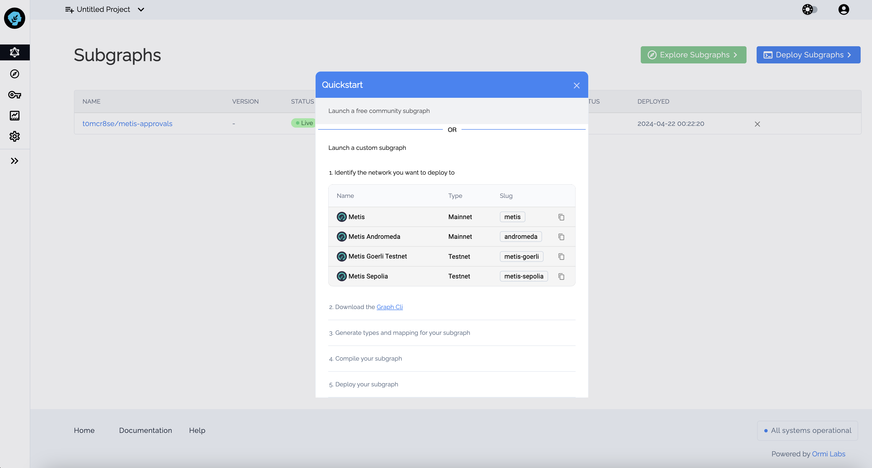Click the NAME column header
Screen dimensions: 872x468
pyautogui.click(x=91, y=102)
